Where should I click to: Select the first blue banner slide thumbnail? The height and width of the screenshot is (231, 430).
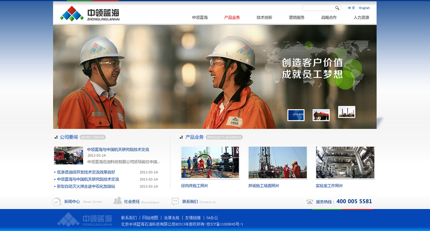(296, 115)
